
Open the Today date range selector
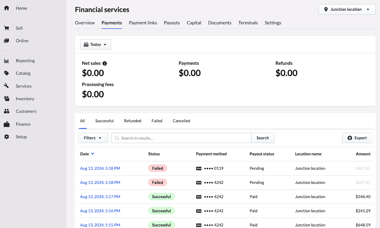[x=95, y=44]
